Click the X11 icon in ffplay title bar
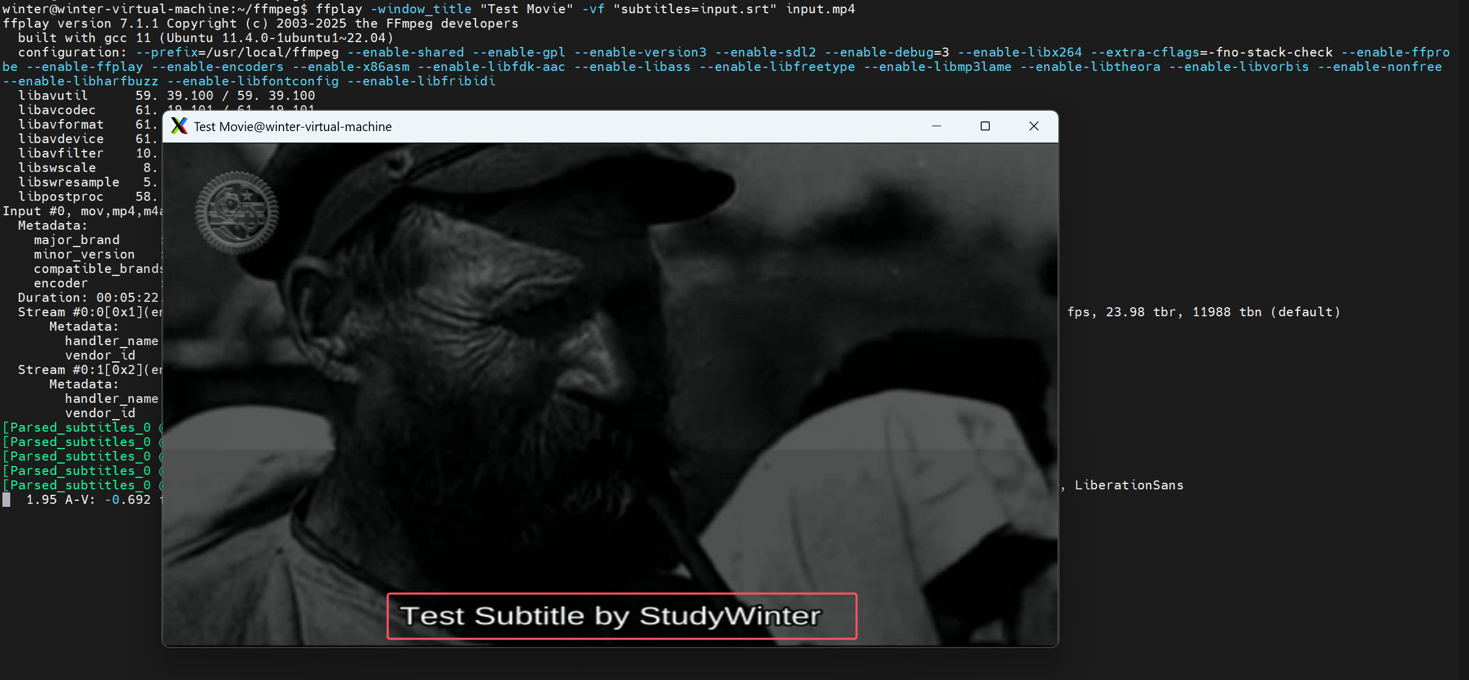Viewport: 1469px width, 680px height. point(179,126)
